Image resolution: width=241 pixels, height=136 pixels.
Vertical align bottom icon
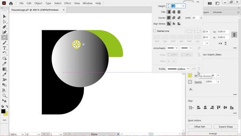(x=232, y=108)
